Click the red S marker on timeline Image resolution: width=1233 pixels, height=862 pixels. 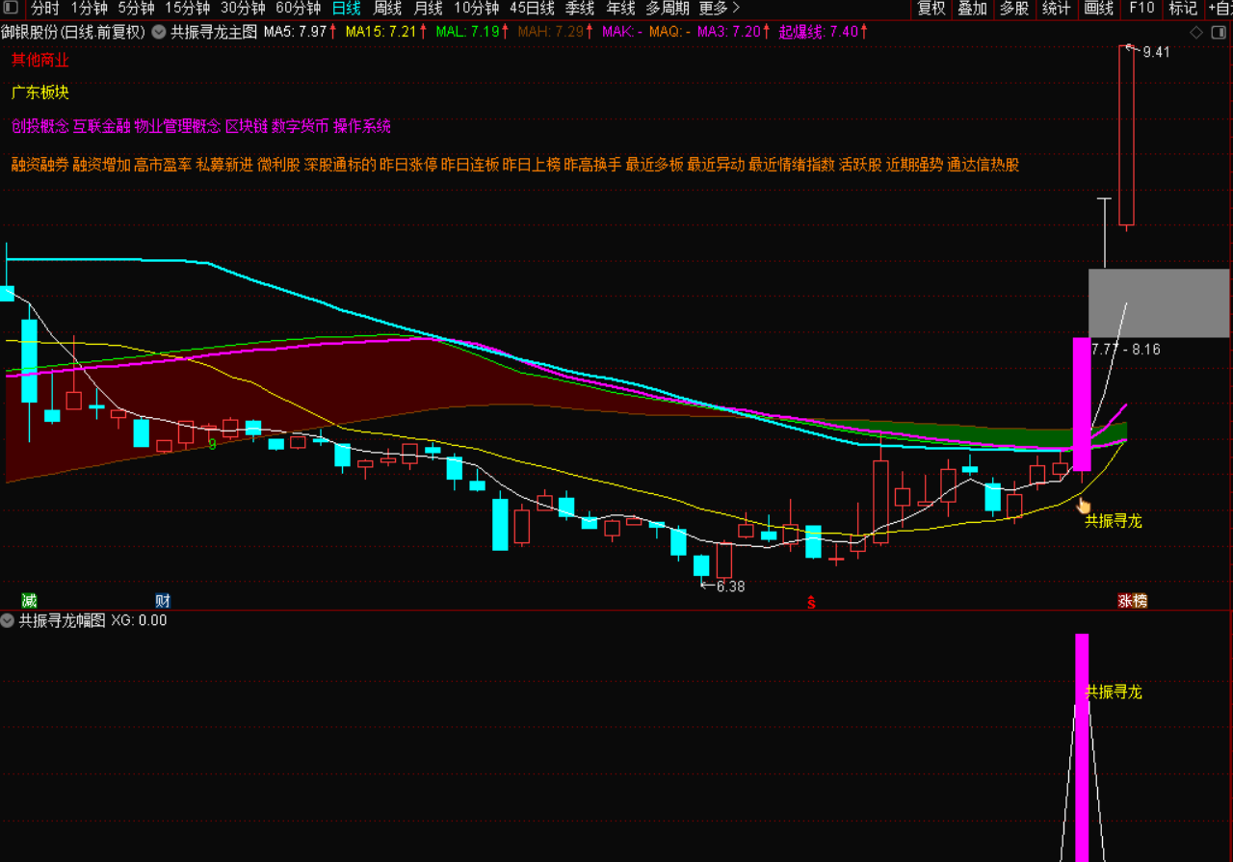(811, 603)
